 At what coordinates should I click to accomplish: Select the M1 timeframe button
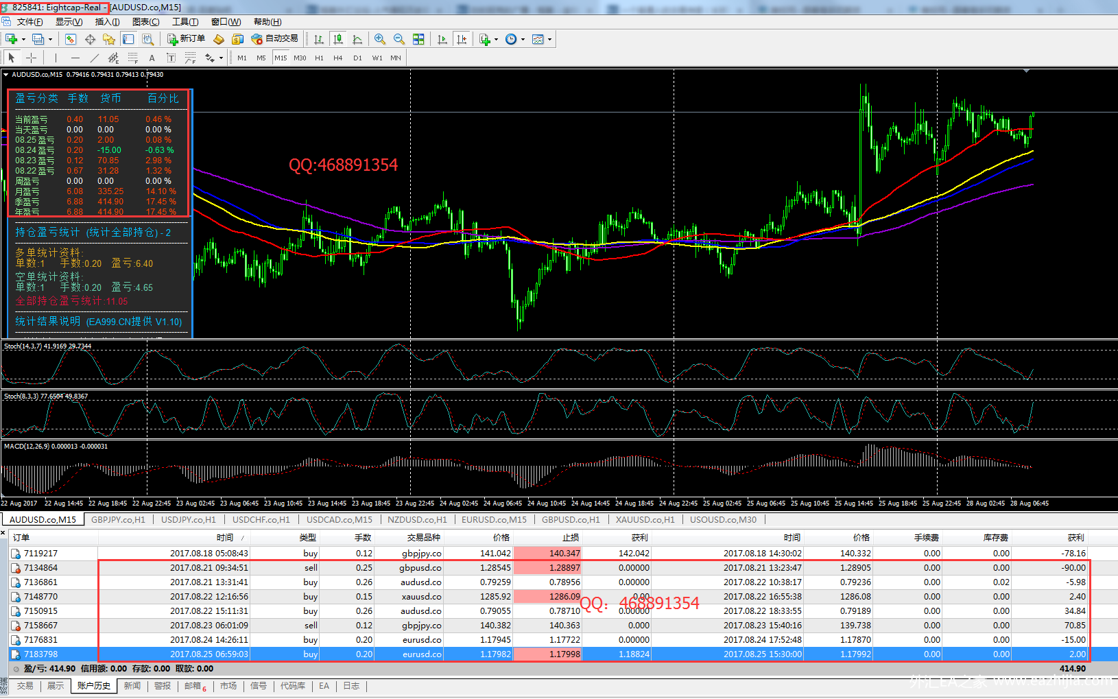(242, 58)
